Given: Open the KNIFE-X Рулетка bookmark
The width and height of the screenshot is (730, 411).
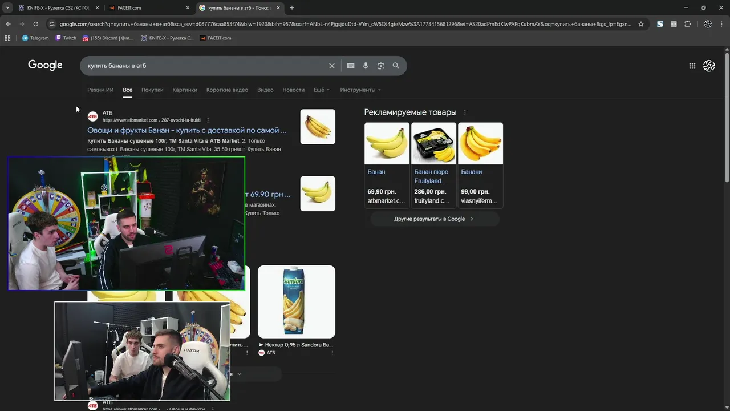Looking at the screenshot, I should click(x=167, y=38).
